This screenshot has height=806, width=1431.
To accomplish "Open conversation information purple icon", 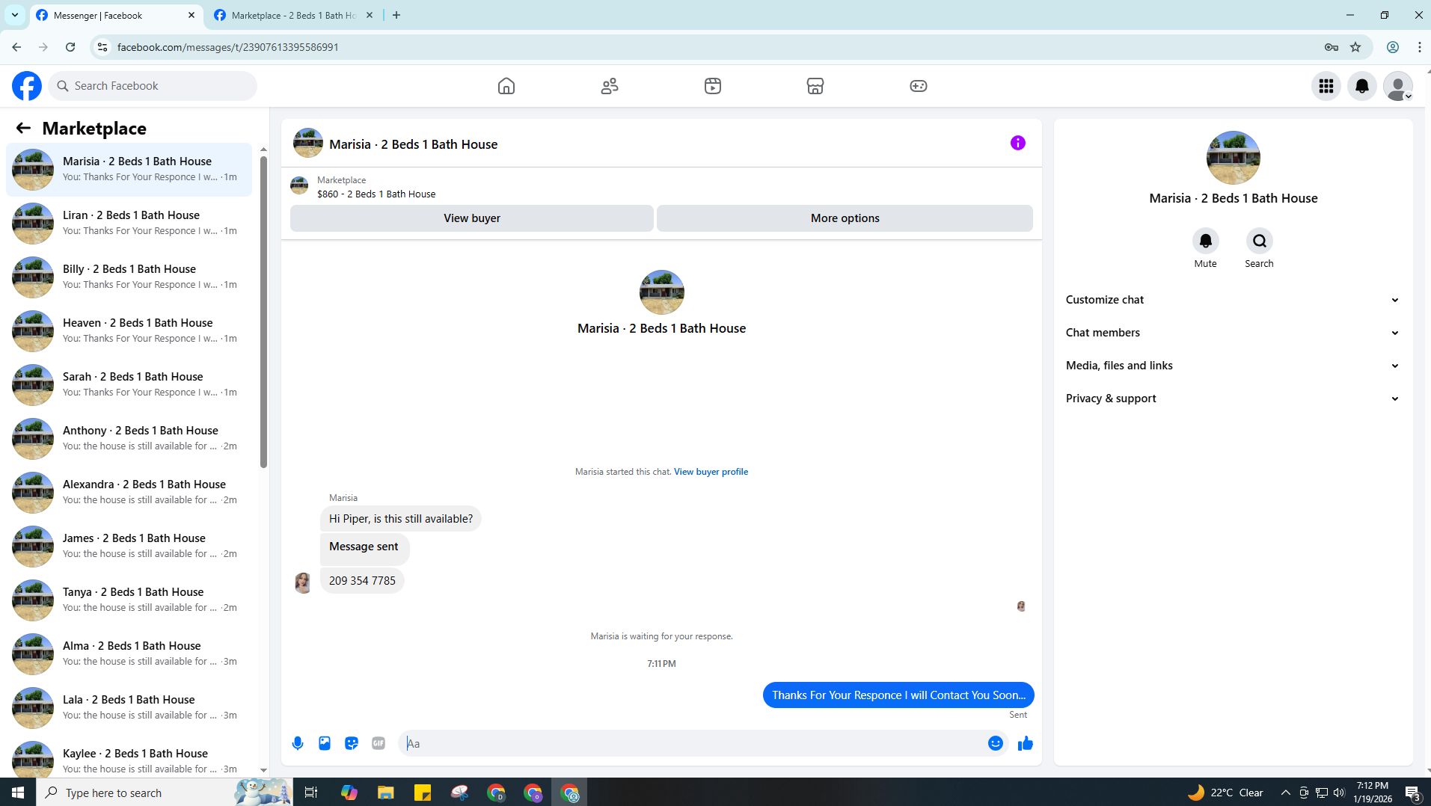I will [1018, 143].
